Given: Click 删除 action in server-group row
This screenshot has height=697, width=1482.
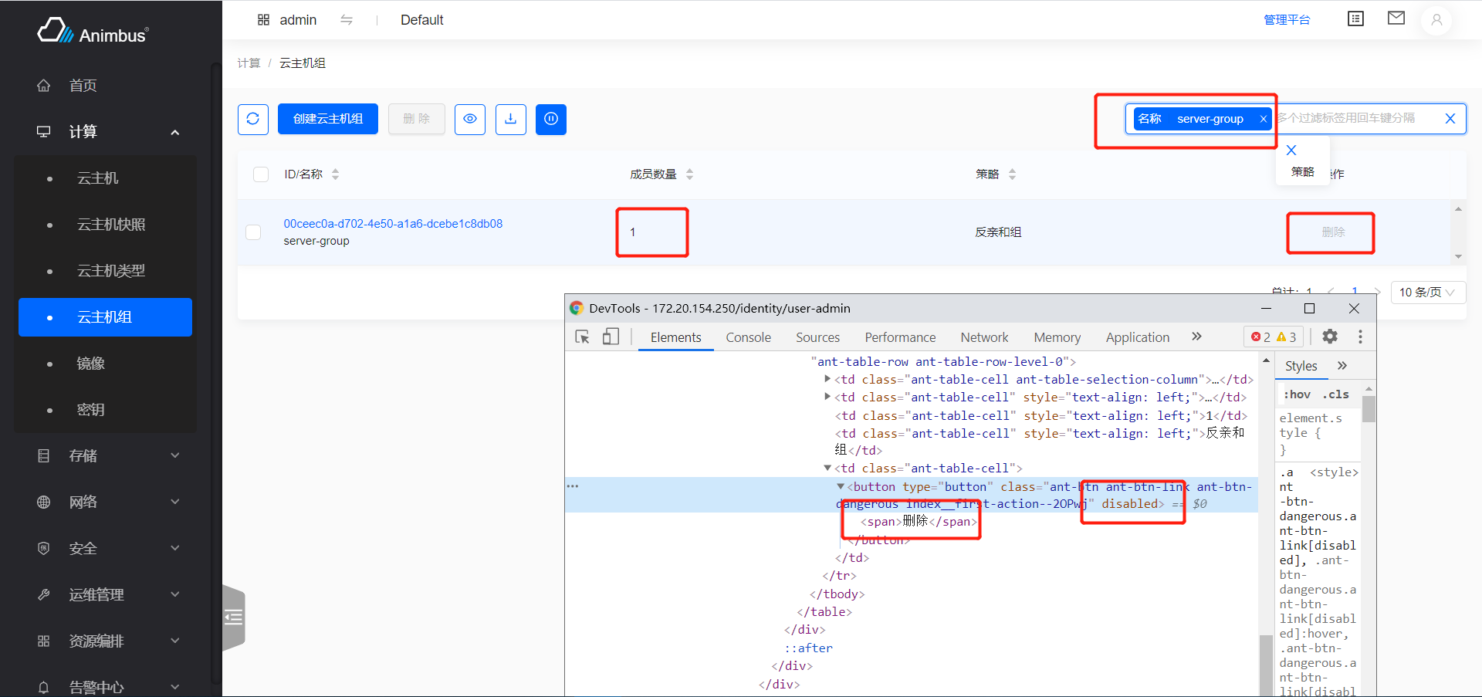Looking at the screenshot, I should pos(1333,232).
